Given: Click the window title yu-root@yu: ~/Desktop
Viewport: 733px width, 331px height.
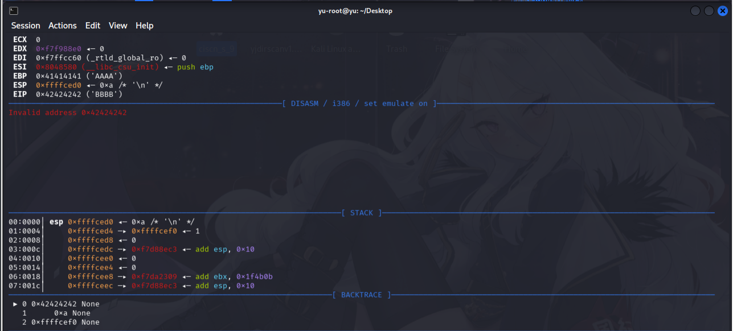Looking at the screenshot, I should pos(355,11).
